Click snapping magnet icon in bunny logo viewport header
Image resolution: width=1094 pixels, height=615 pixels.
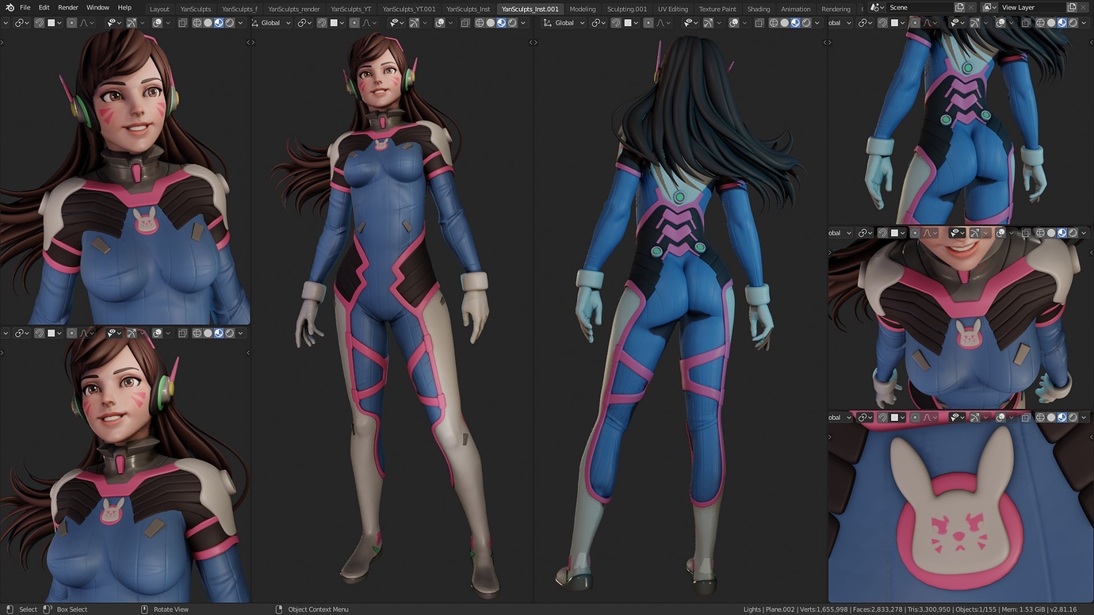882,418
